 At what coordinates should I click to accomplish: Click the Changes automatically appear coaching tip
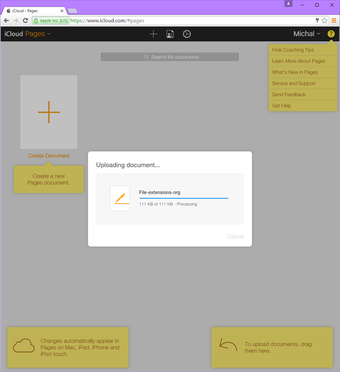coord(68,347)
